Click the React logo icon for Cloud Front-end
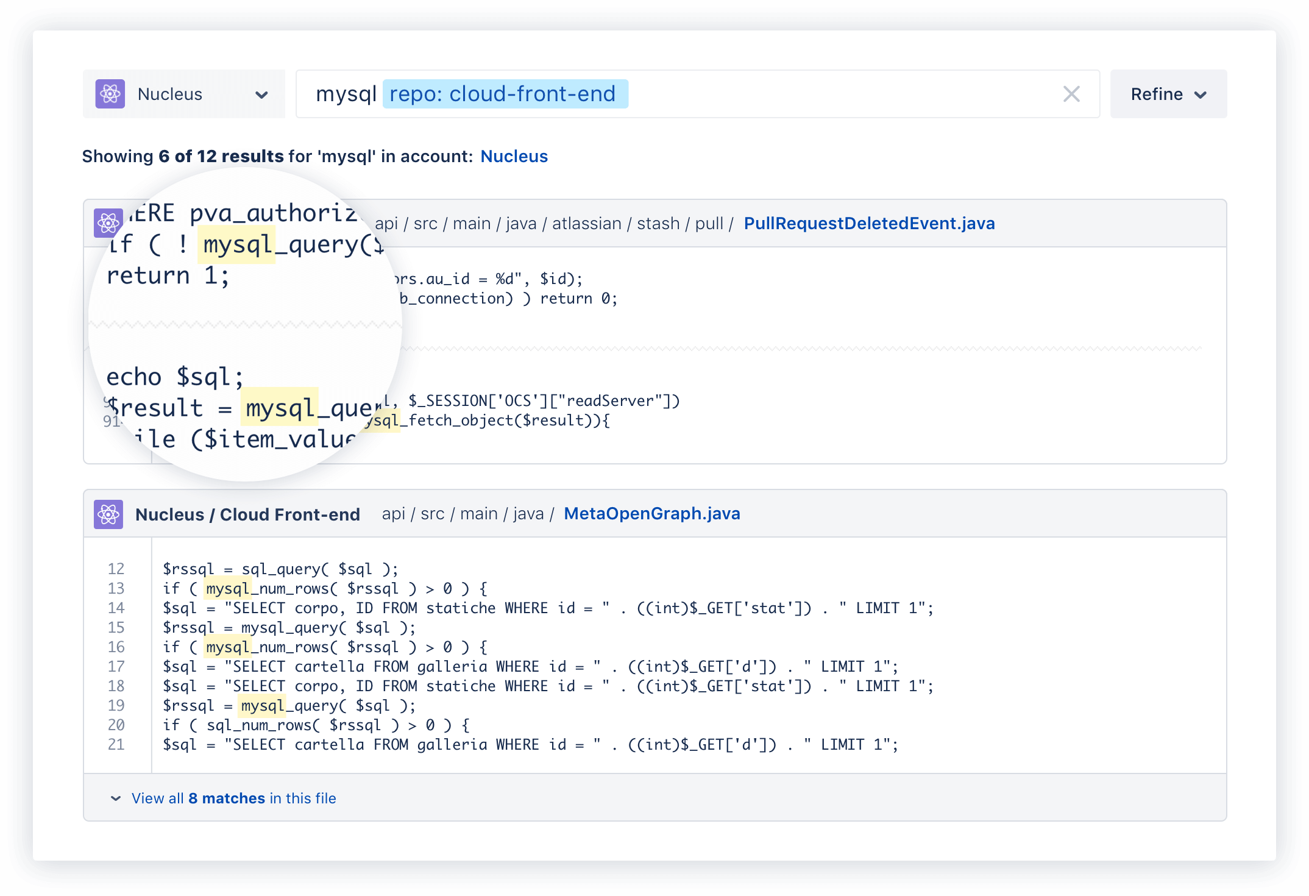Image resolution: width=1309 pixels, height=896 pixels. (x=110, y=513)
